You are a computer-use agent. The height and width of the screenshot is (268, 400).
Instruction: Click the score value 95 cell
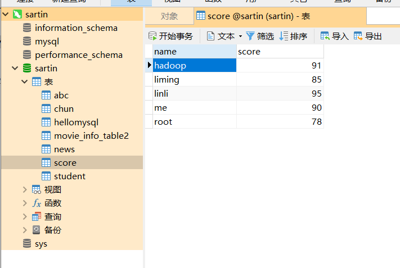pos(280,93)
